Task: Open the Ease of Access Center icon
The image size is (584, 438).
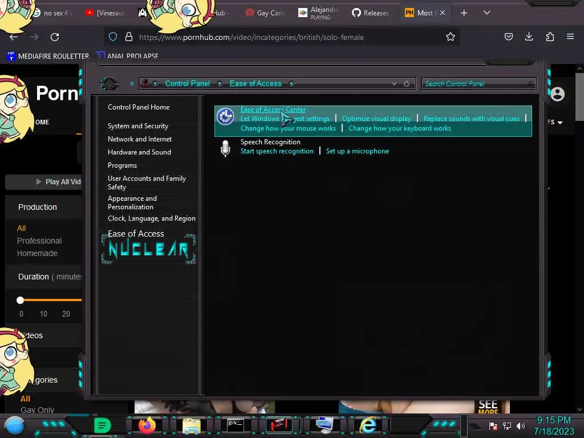Action: click(225, 116)
